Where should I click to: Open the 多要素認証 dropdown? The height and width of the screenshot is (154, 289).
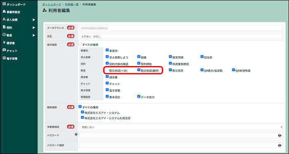pos(181,127)
